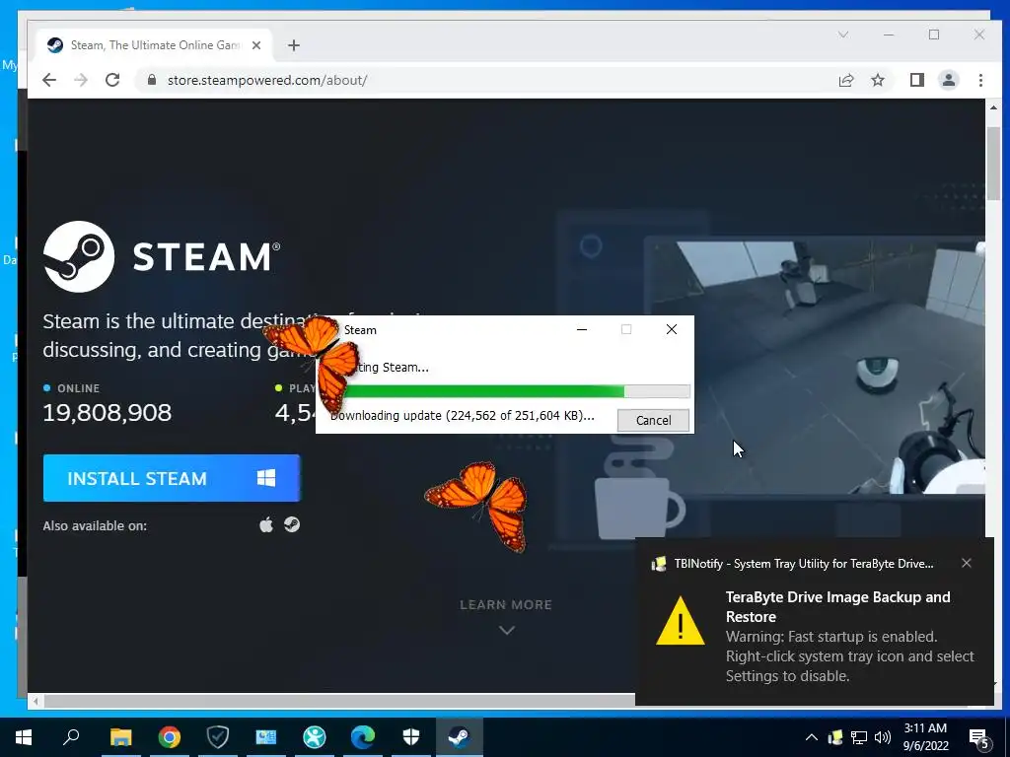Viewport: 1010px width, 757px height.
Task: Click the large Steam logo on page
Action: click(79, 257)
